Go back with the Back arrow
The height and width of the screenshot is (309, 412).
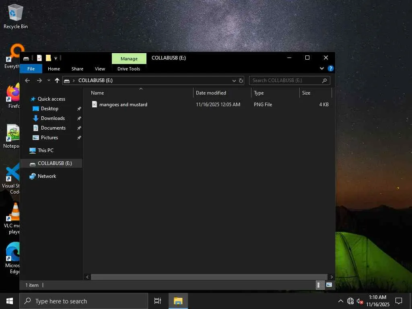point(27,80)
